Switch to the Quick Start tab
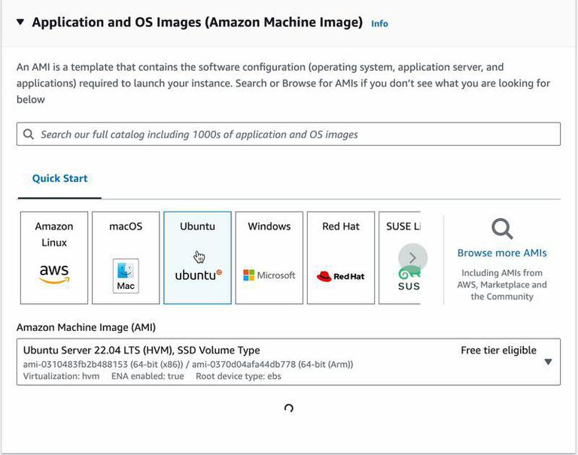The width and height of the screenshot is (578, 455). click(x=59, y=178)
